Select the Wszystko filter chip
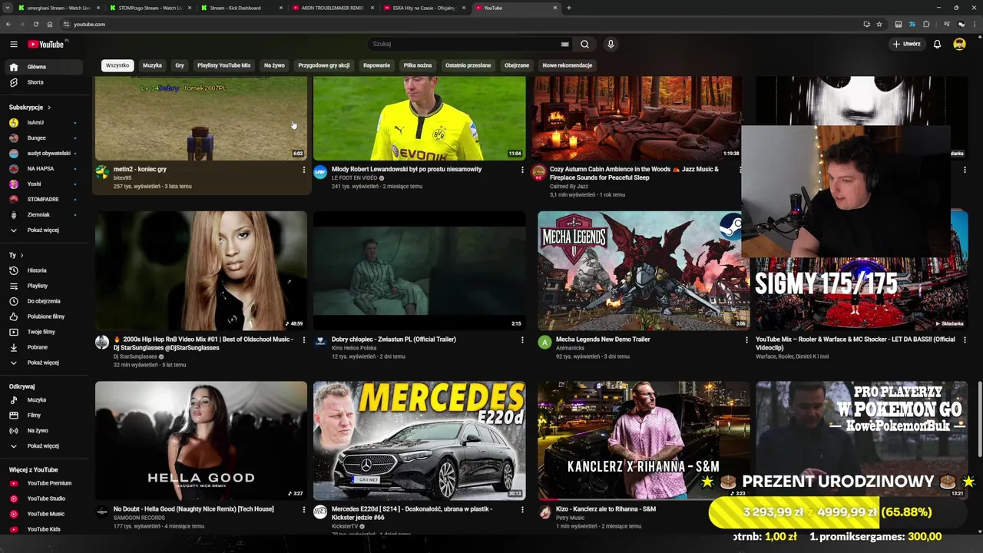The image size is (983, 553). pyautogui.click(x=117, y=65)
